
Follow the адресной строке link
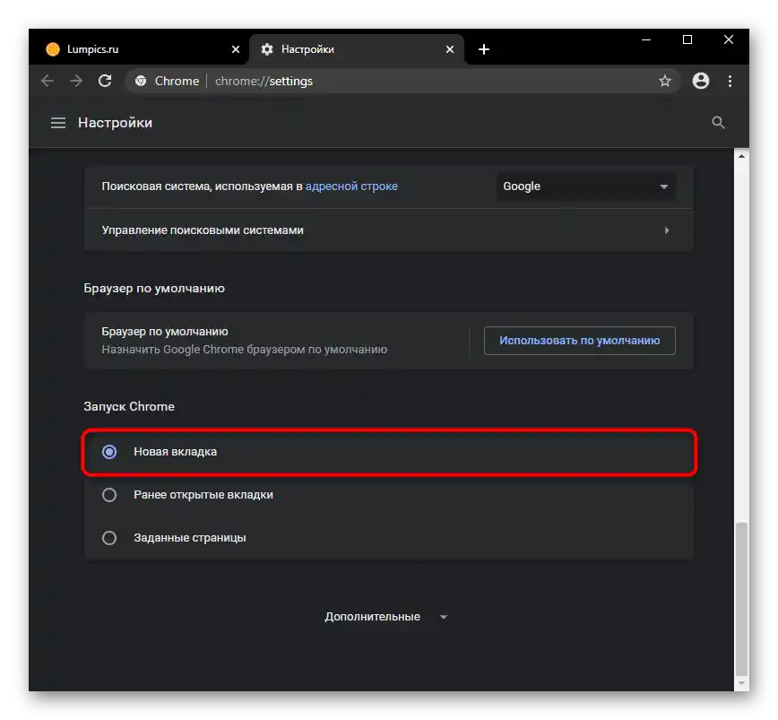point(351,187)
